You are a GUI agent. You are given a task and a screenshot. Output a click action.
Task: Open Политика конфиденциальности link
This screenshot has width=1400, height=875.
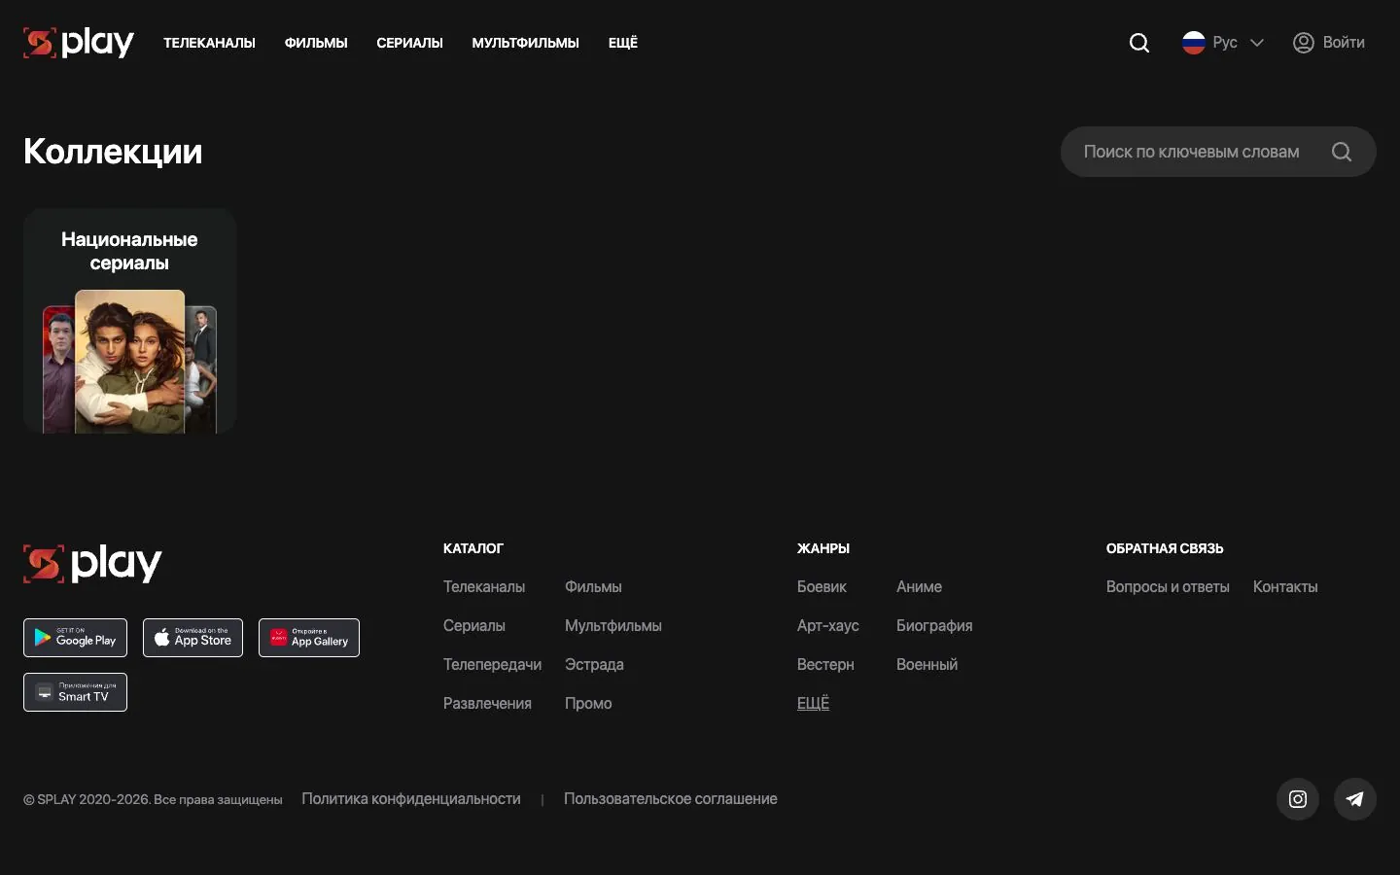click(x=411, y=799)
